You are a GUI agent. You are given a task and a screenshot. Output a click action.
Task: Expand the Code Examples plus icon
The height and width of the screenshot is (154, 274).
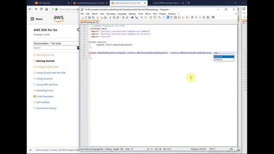tap(34, 96)
